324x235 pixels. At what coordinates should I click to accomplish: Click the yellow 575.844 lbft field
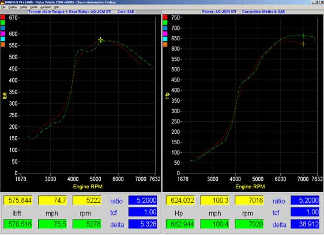(x=18, y=201)
